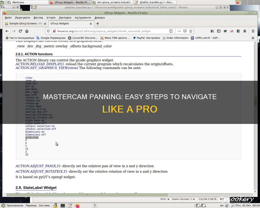Open the Редагувати menu

click(23, 18)
